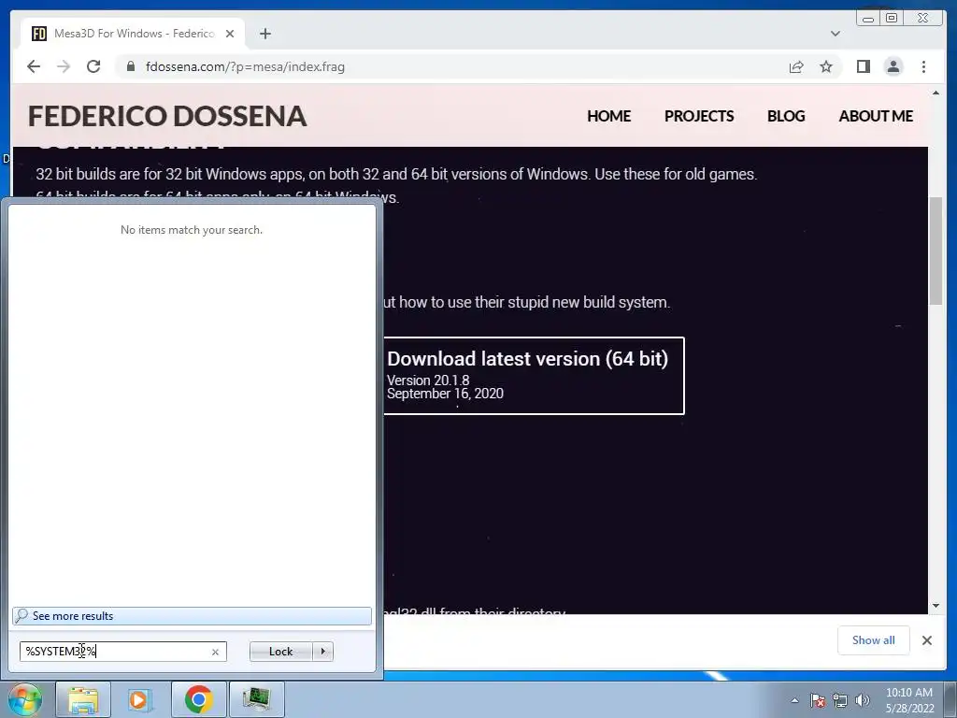Go to HOME in site navigation

tap(608, 116)
